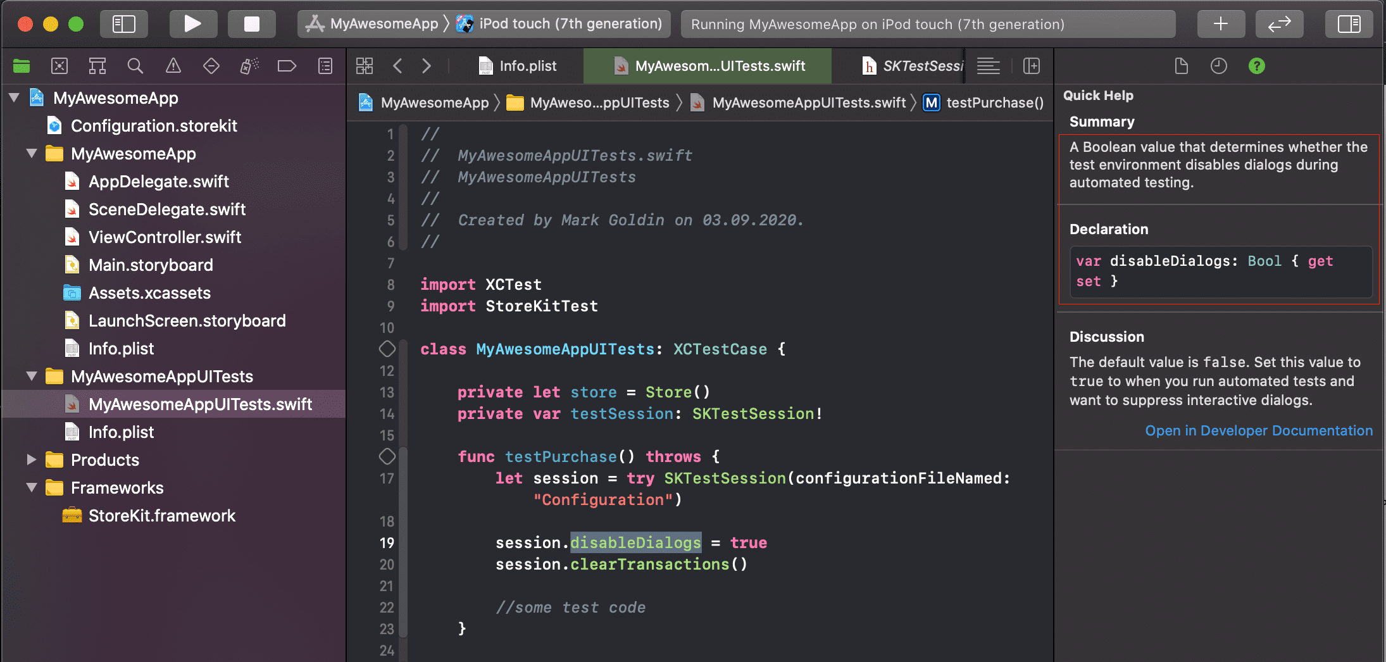This screenshot has width=1386, height=662.
Task: Open the editor options lines menu
Action: coord(989,66)
